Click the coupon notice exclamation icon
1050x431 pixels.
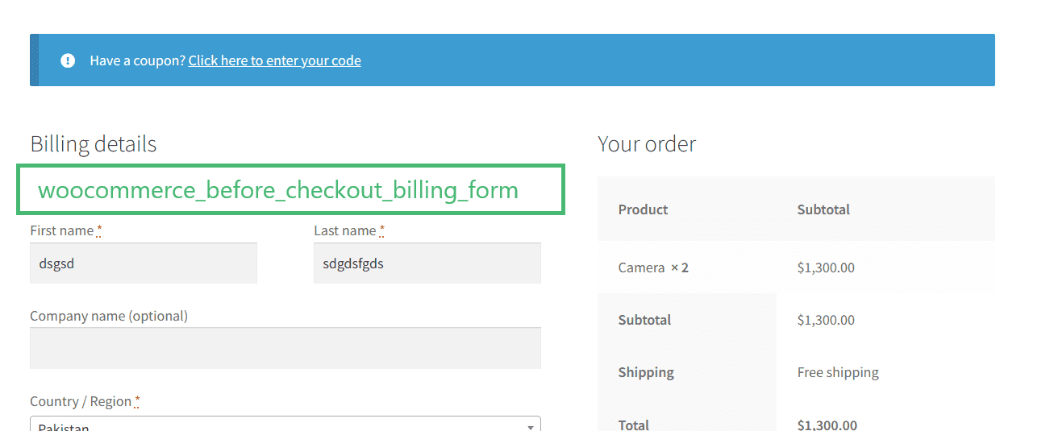coord(68,60)
